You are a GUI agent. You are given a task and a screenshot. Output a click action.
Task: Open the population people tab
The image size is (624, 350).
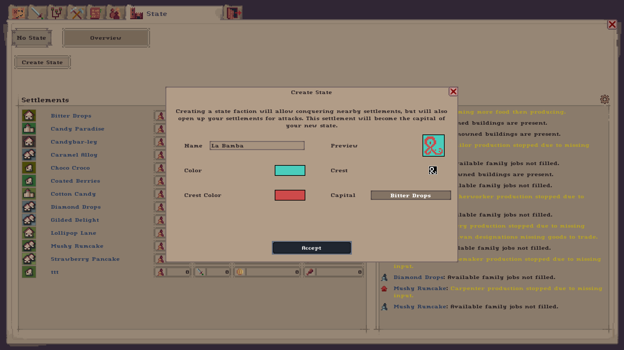tap(115, 13)
